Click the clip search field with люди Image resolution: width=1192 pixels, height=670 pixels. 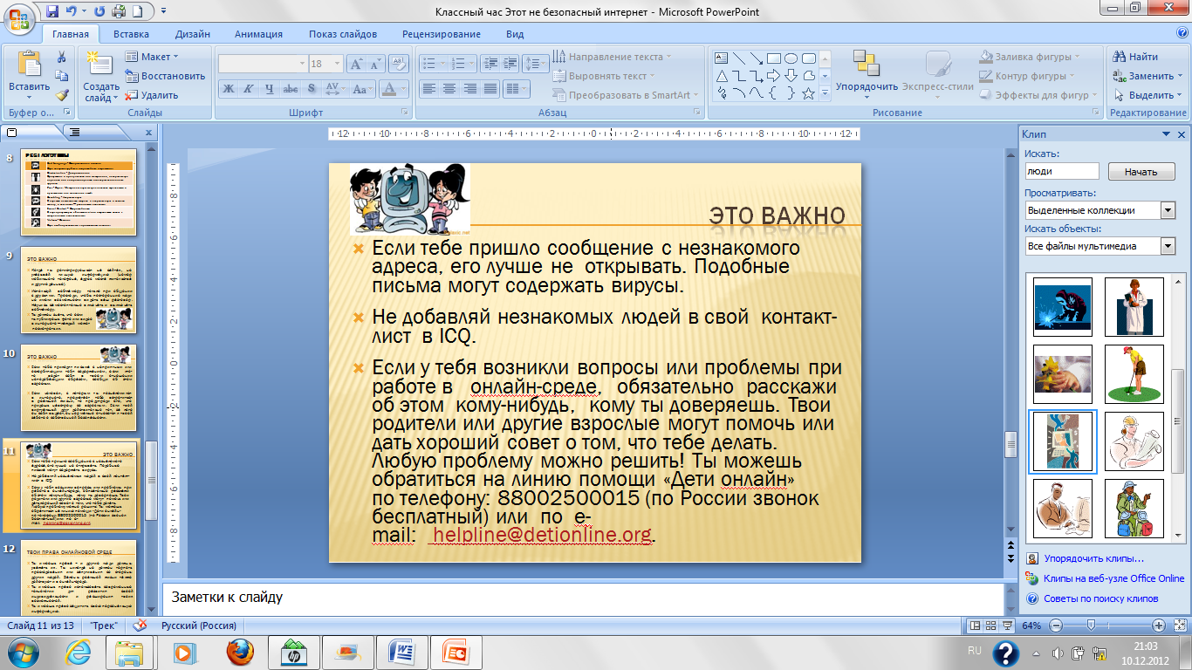tap(1062, 172)
